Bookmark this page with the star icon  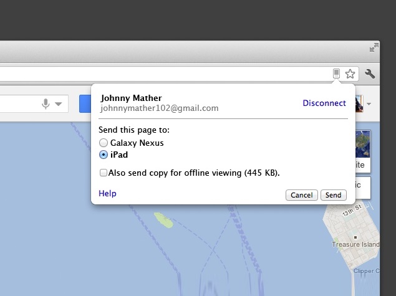click(350, 74)
